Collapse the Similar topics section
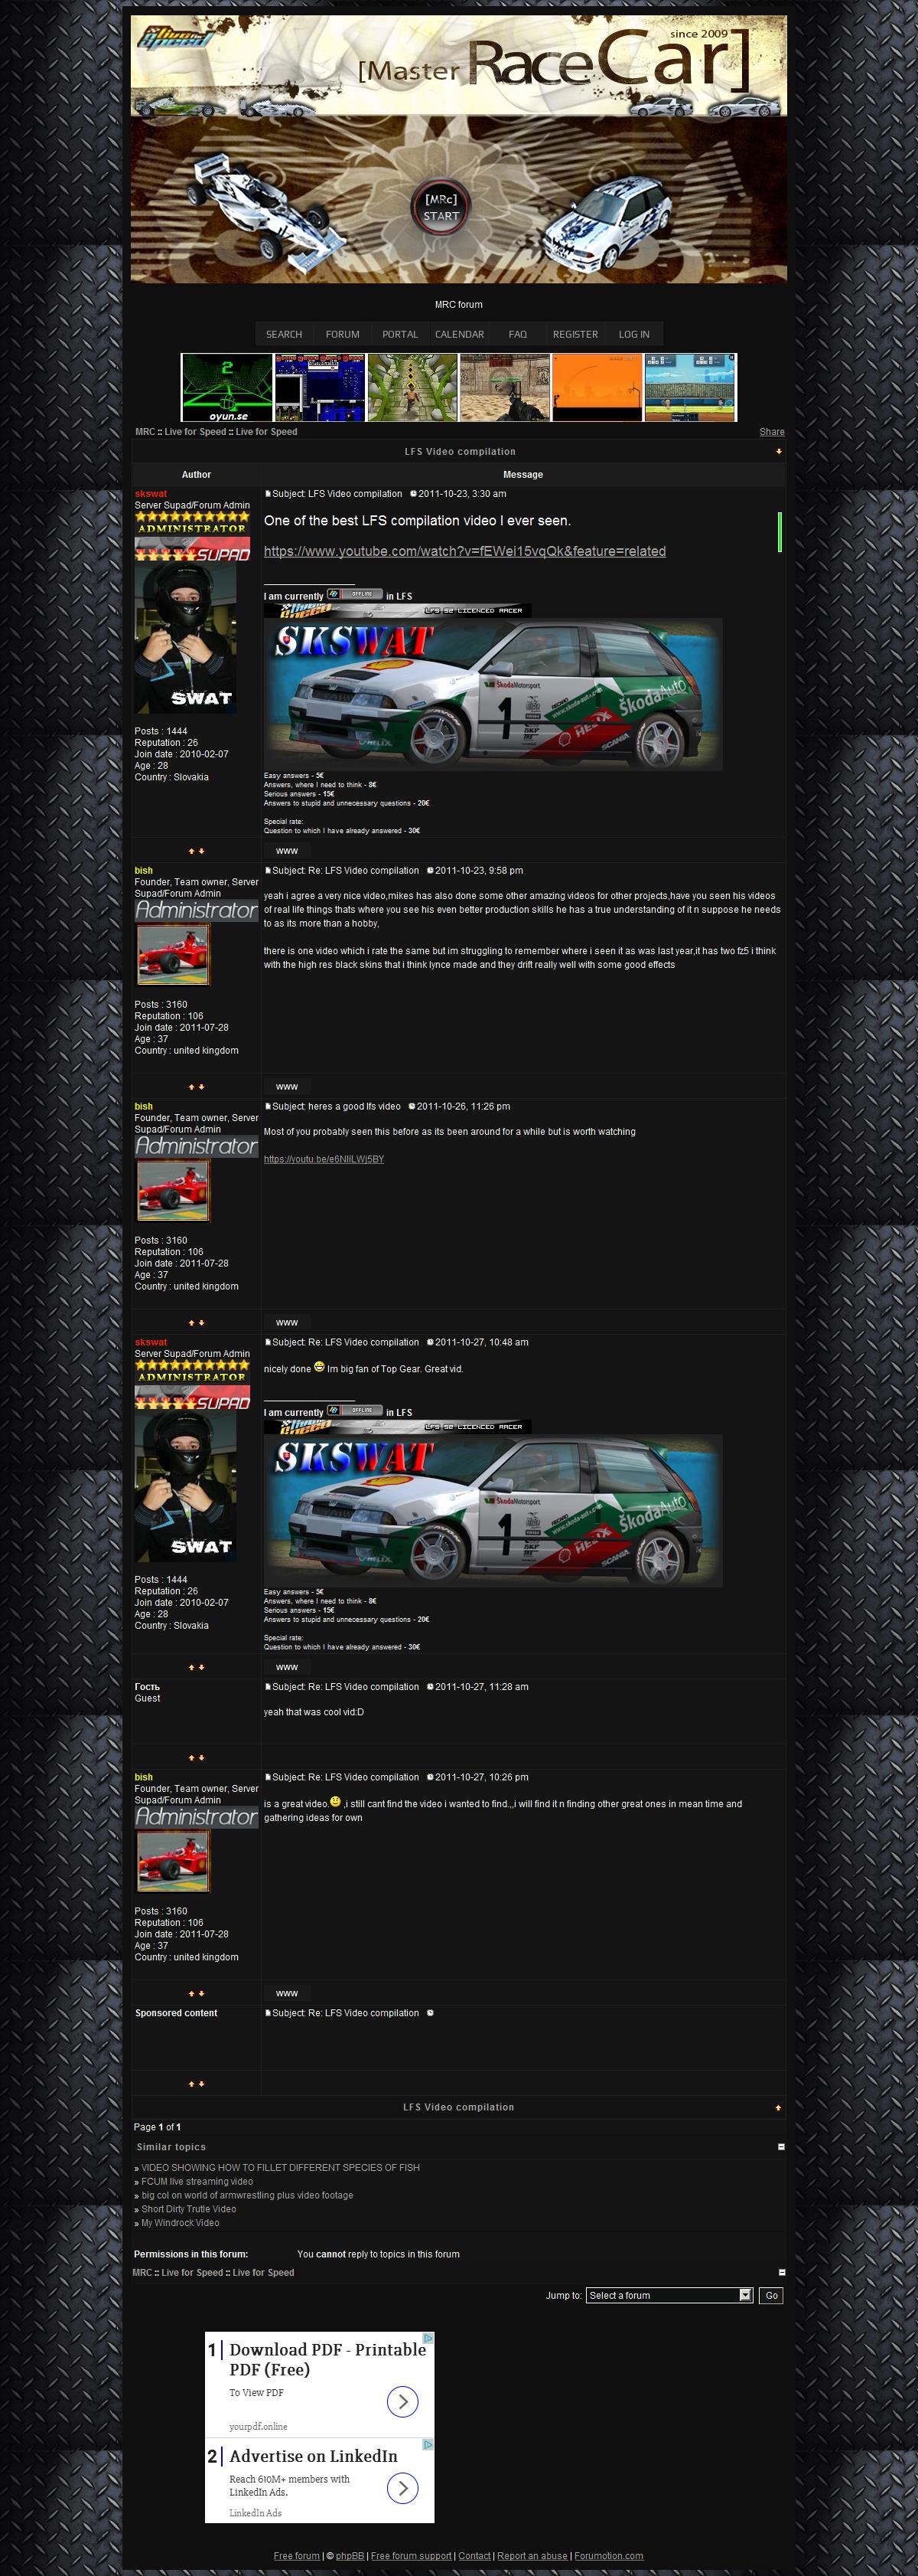 [x=781, y=2147]
